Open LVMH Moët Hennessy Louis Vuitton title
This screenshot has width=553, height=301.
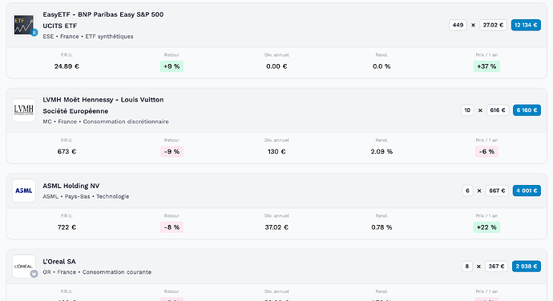[103, 106]
